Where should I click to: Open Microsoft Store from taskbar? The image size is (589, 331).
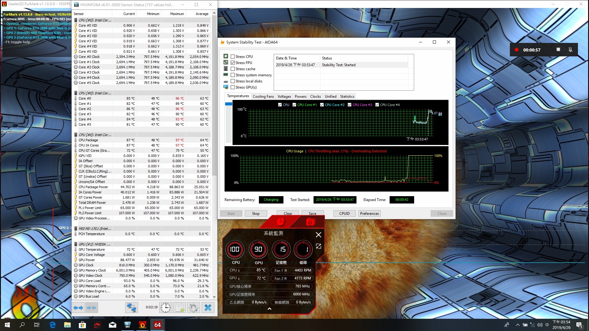point(82,325)
